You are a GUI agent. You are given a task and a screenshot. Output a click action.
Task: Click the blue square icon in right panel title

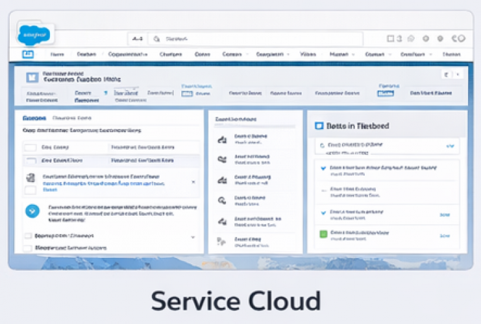[319, 126]
